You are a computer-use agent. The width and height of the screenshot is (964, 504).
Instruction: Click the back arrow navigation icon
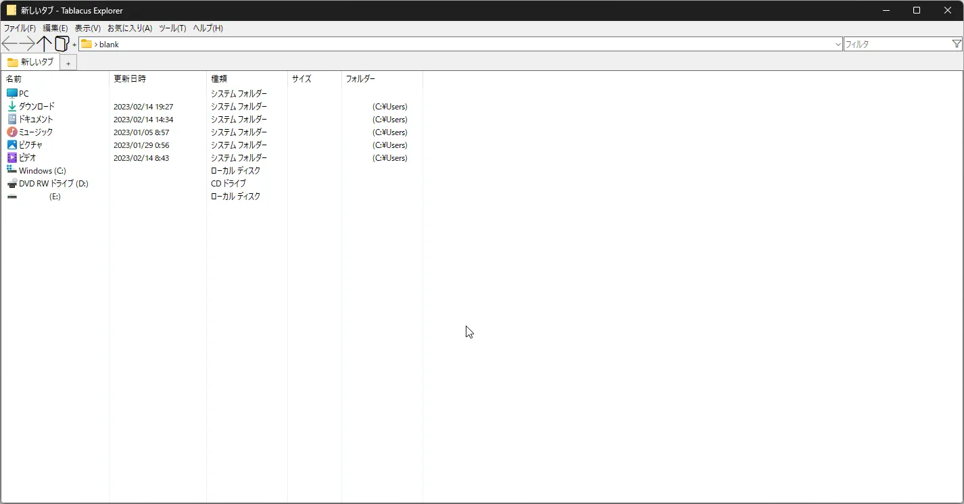pos(9,45)
